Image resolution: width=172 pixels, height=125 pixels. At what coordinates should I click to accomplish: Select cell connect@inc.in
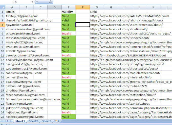(17, 77)
